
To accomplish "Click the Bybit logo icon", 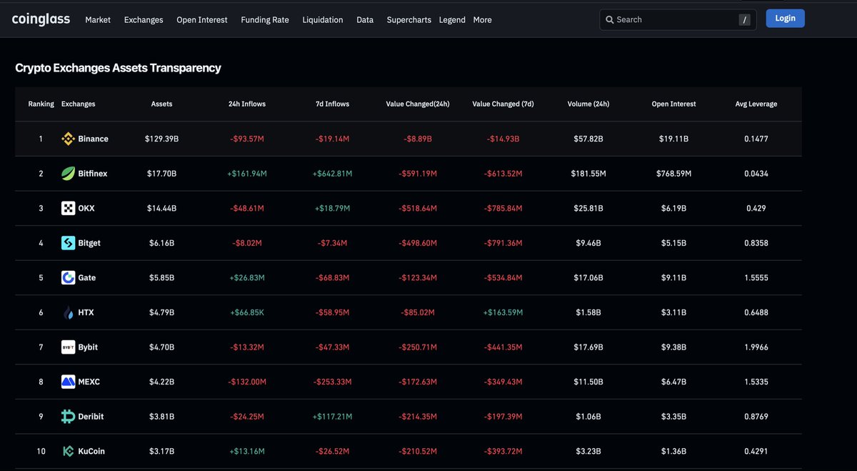I will (x=68, y=347).
